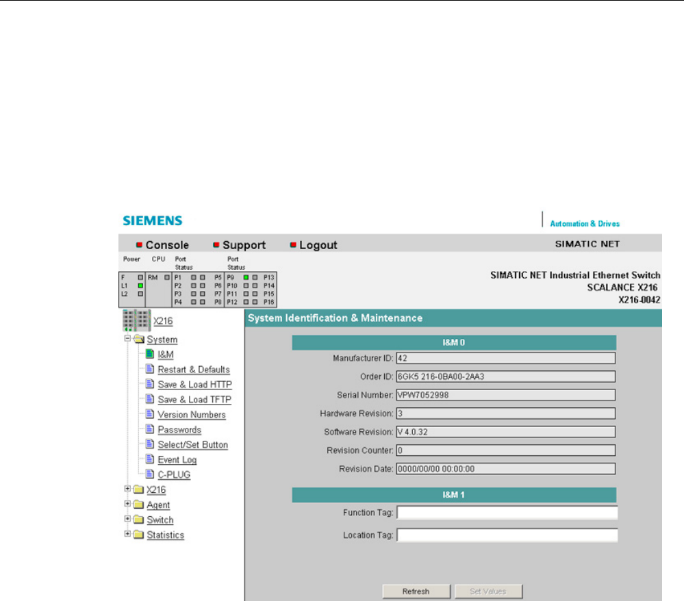Open the Passwords page
Image resolution: width=684 pixels, height=601 pixels.
tap(179, 430)
